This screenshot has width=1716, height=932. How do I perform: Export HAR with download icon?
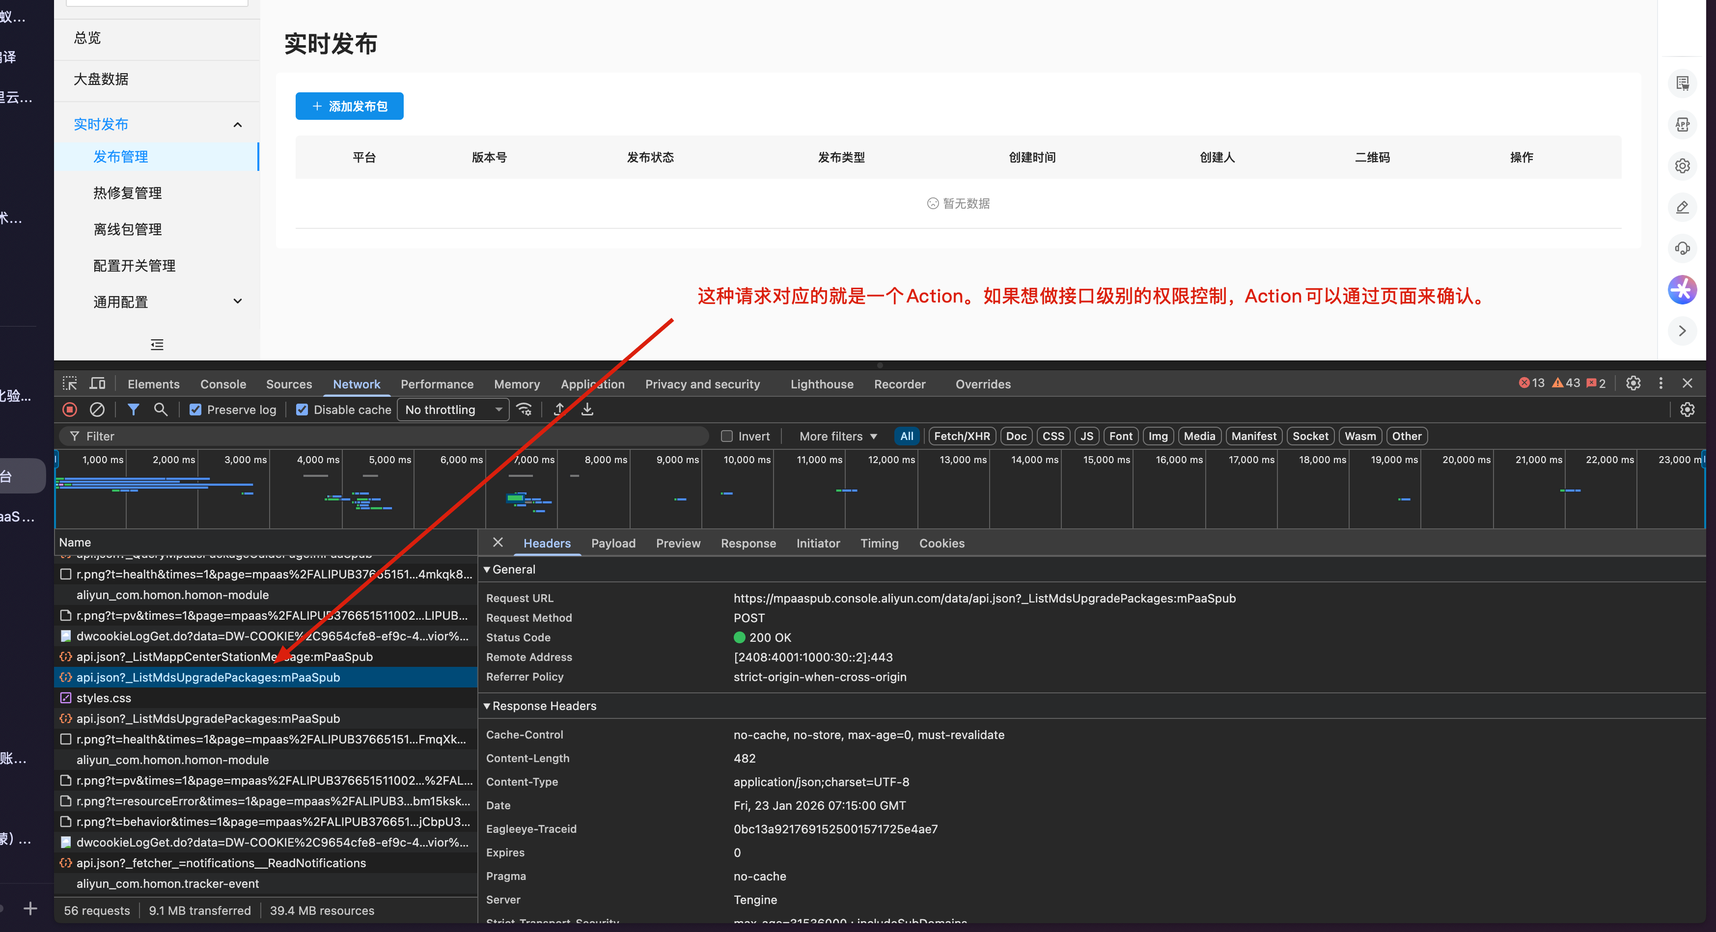(x=587, y=410)
